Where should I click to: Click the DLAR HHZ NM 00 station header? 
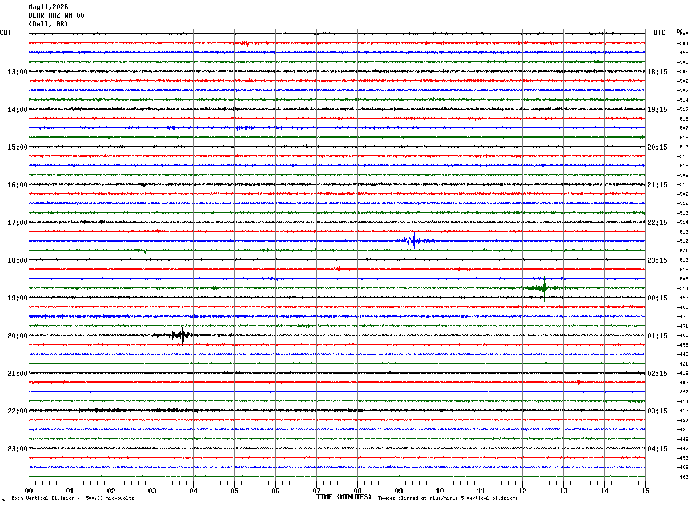(x=56, y=15)
